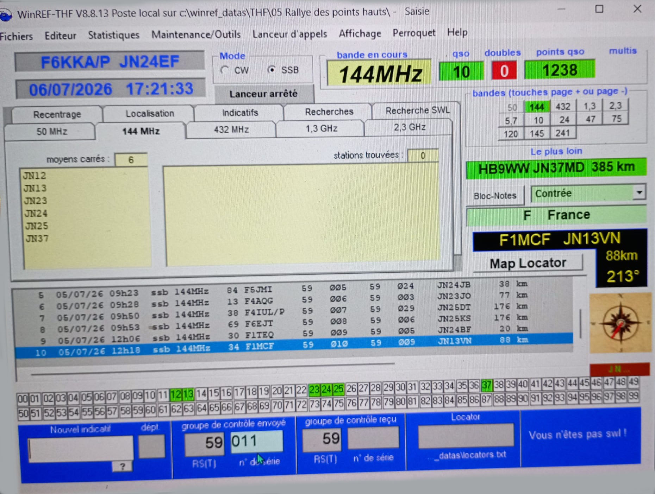The width and height of the screenshot is (655, 494).
Task: Click the compass rose image
Action: coord(620,322)
